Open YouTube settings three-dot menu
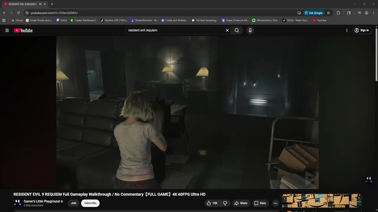This screenshot has width=378, height=212. (x=347, y=30)
